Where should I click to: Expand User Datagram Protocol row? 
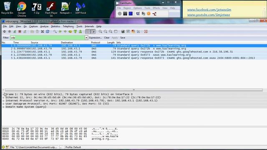[3, 104]
